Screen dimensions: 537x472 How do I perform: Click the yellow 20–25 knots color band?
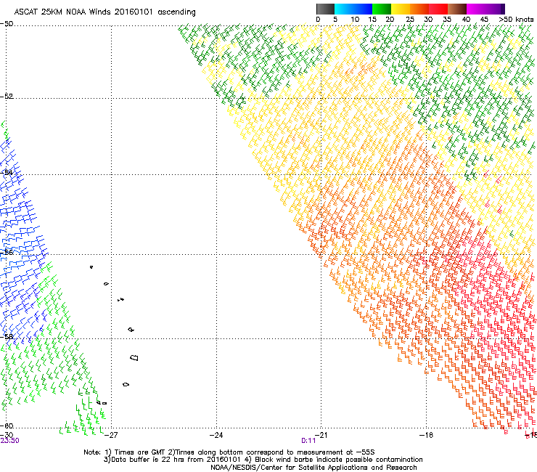pyautogui.click(x=401, y=9)
